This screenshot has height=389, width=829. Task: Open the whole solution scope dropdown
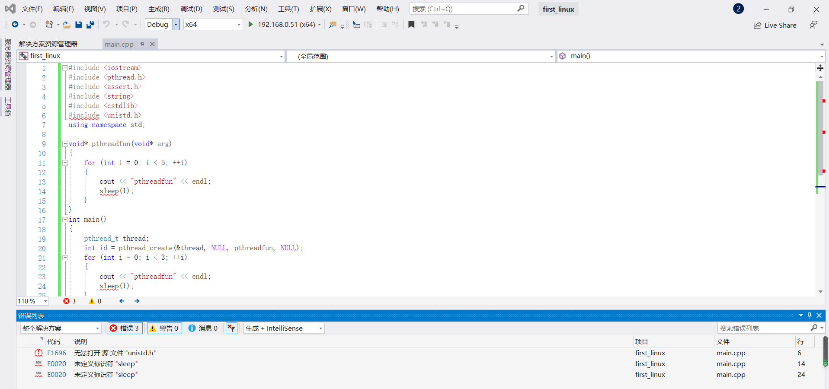point(97,328)
